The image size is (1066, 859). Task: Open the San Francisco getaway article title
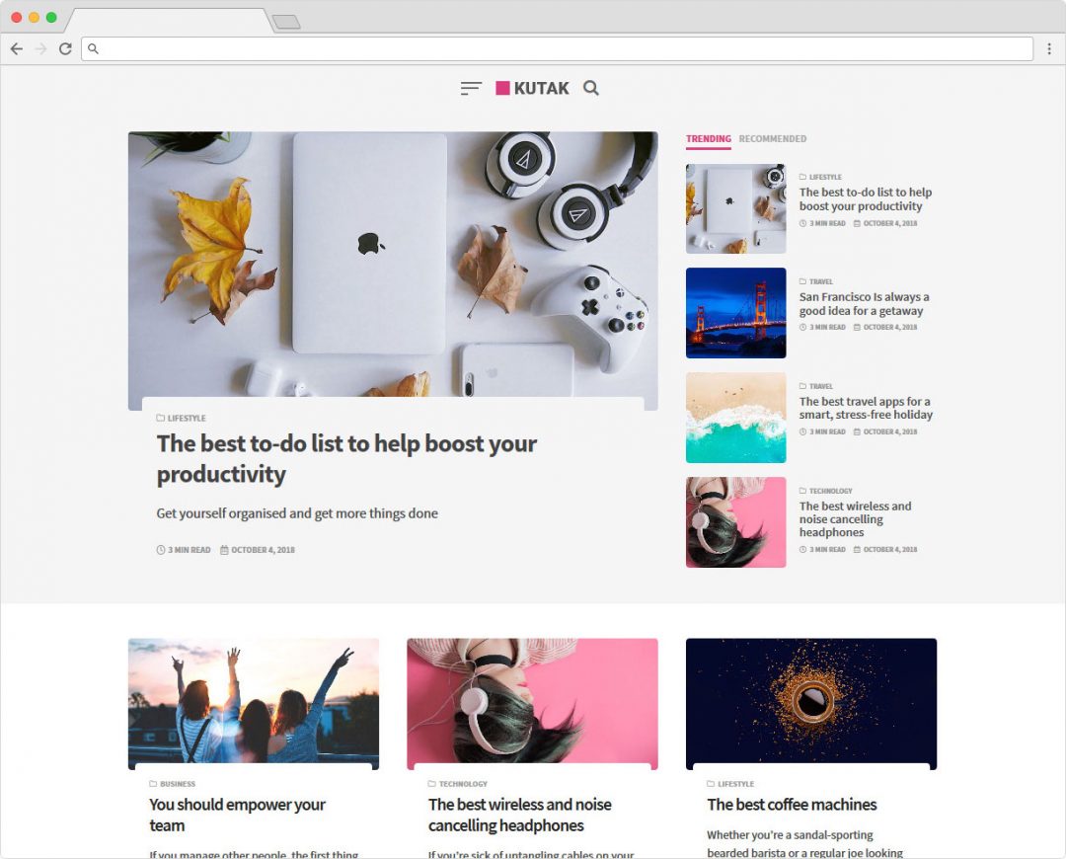click(x=864, y=304)
